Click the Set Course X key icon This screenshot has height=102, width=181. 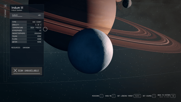tap(154, 96)
